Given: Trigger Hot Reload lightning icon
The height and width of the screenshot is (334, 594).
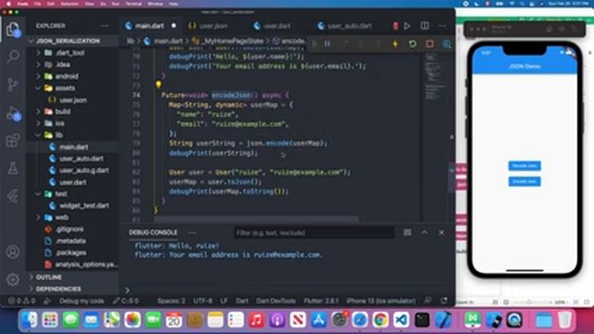Looking at the screenshot, I should (x=395, y=44).
